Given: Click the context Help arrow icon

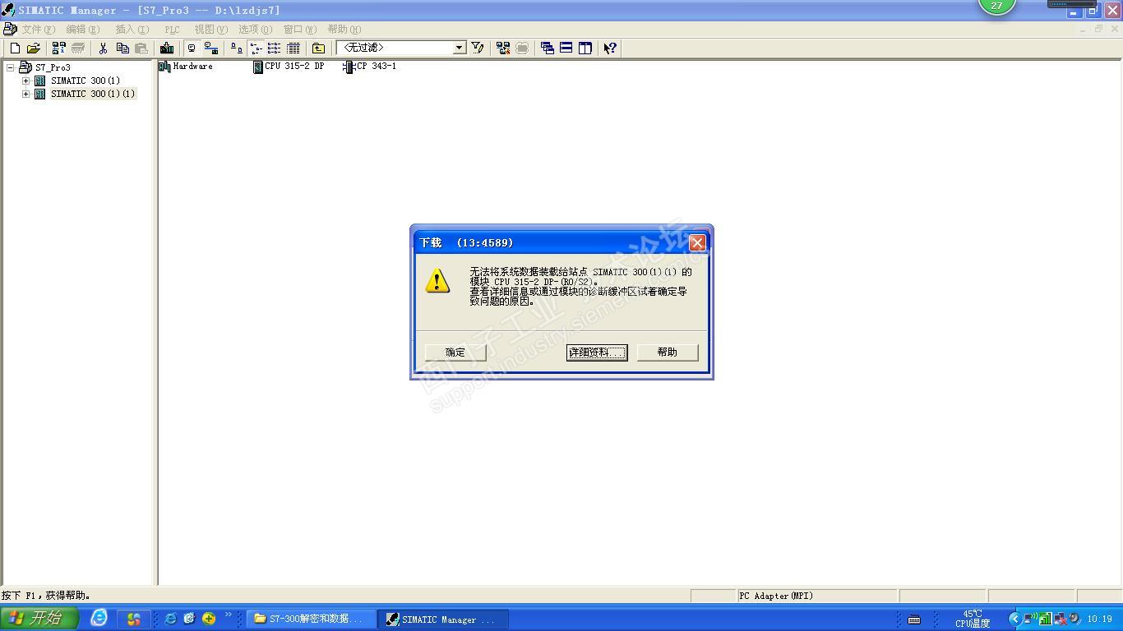Looking at the screenshot, I should (610, 48).
